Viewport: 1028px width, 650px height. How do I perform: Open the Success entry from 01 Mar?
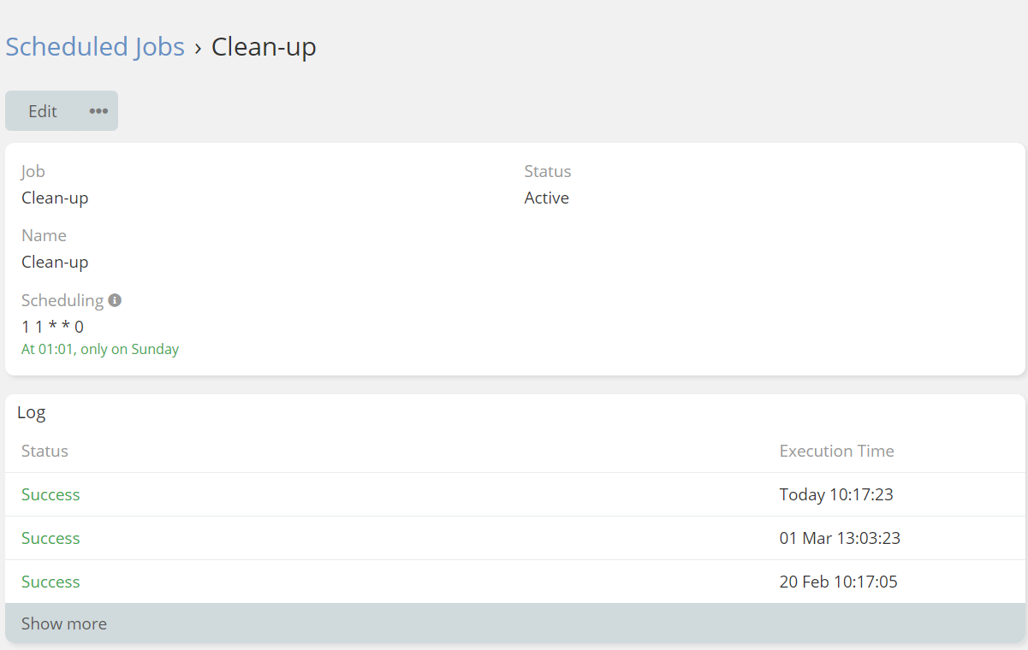[x=51, y=538]
